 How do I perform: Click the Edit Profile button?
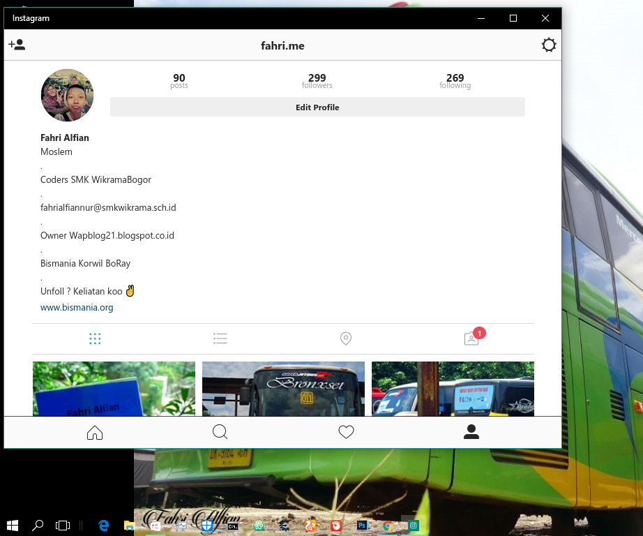pyautogui.click(x=317, y=107)
